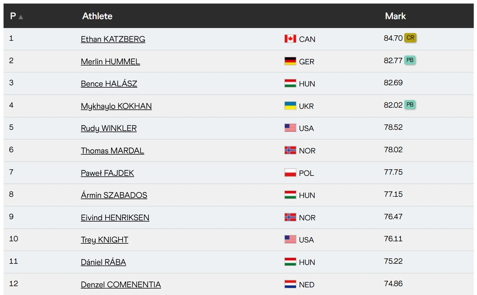477x295 pixels.
Task: Open Mykhaylo KOKHAN's profile
Action: point(116,106)
